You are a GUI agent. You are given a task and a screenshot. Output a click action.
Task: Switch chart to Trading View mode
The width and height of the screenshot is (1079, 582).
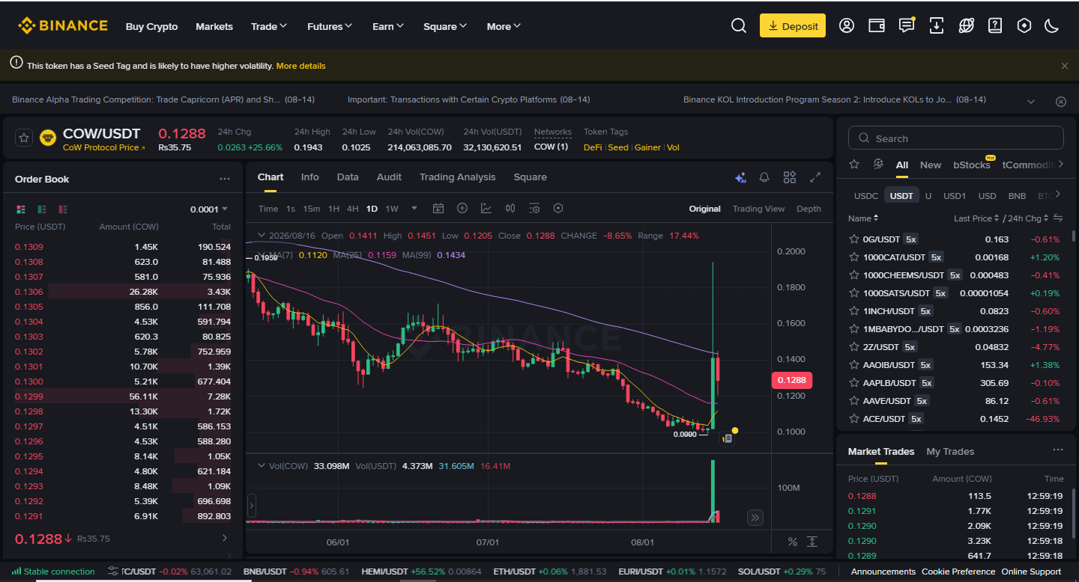759,209
